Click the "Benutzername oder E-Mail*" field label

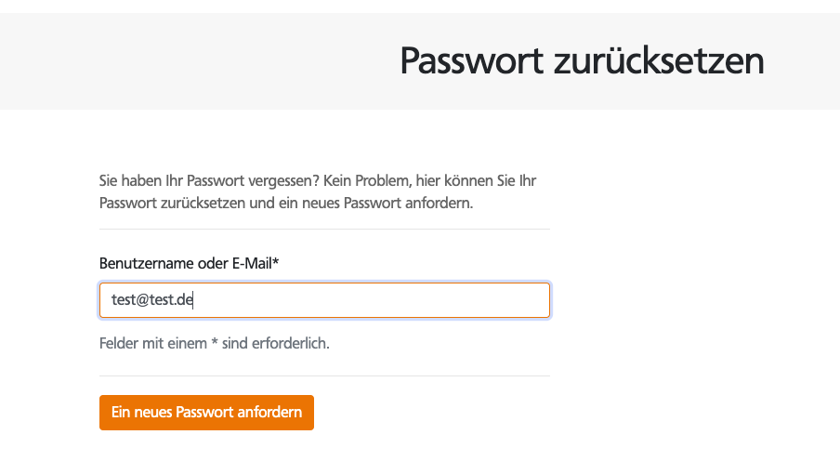tap(189, 264)
